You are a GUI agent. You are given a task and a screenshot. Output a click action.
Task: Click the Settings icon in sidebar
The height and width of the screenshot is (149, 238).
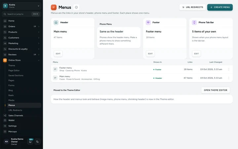tap(5, 126)
